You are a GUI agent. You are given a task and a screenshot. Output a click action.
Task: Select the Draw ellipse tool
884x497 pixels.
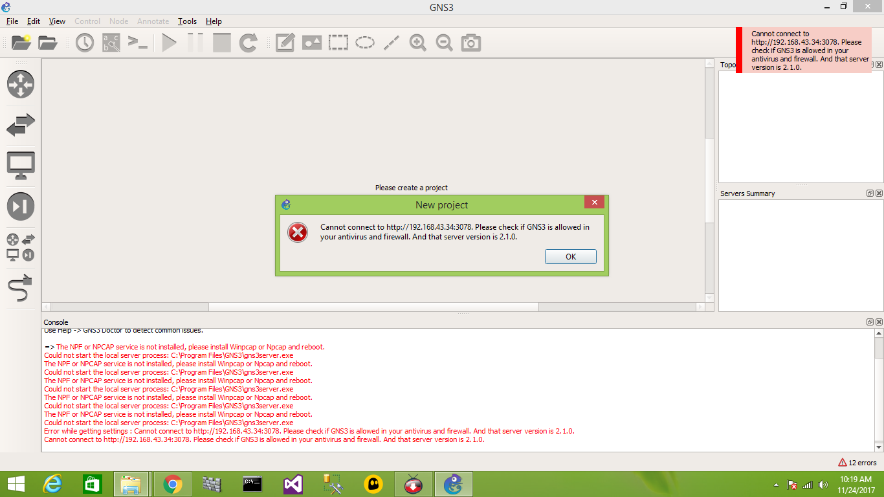[x=365, y=43]
